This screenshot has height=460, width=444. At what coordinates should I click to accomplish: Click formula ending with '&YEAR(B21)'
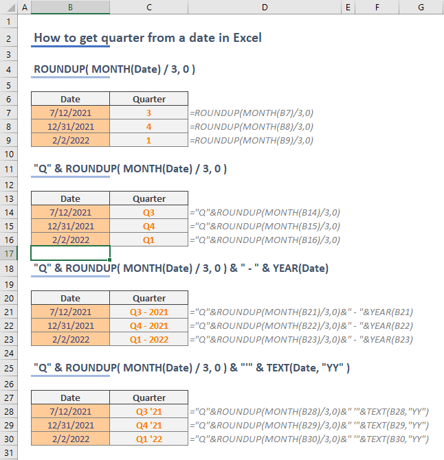pos(301,312)
